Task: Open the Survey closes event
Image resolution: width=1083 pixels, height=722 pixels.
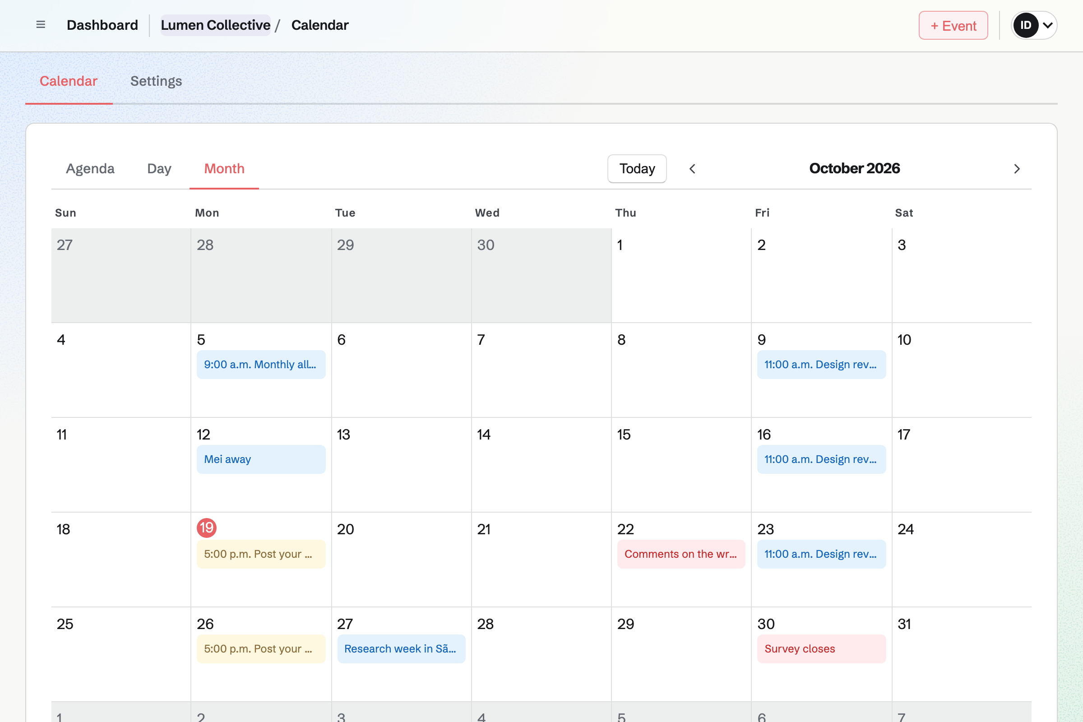Action: pyautogui.click(x=821, y=649)
